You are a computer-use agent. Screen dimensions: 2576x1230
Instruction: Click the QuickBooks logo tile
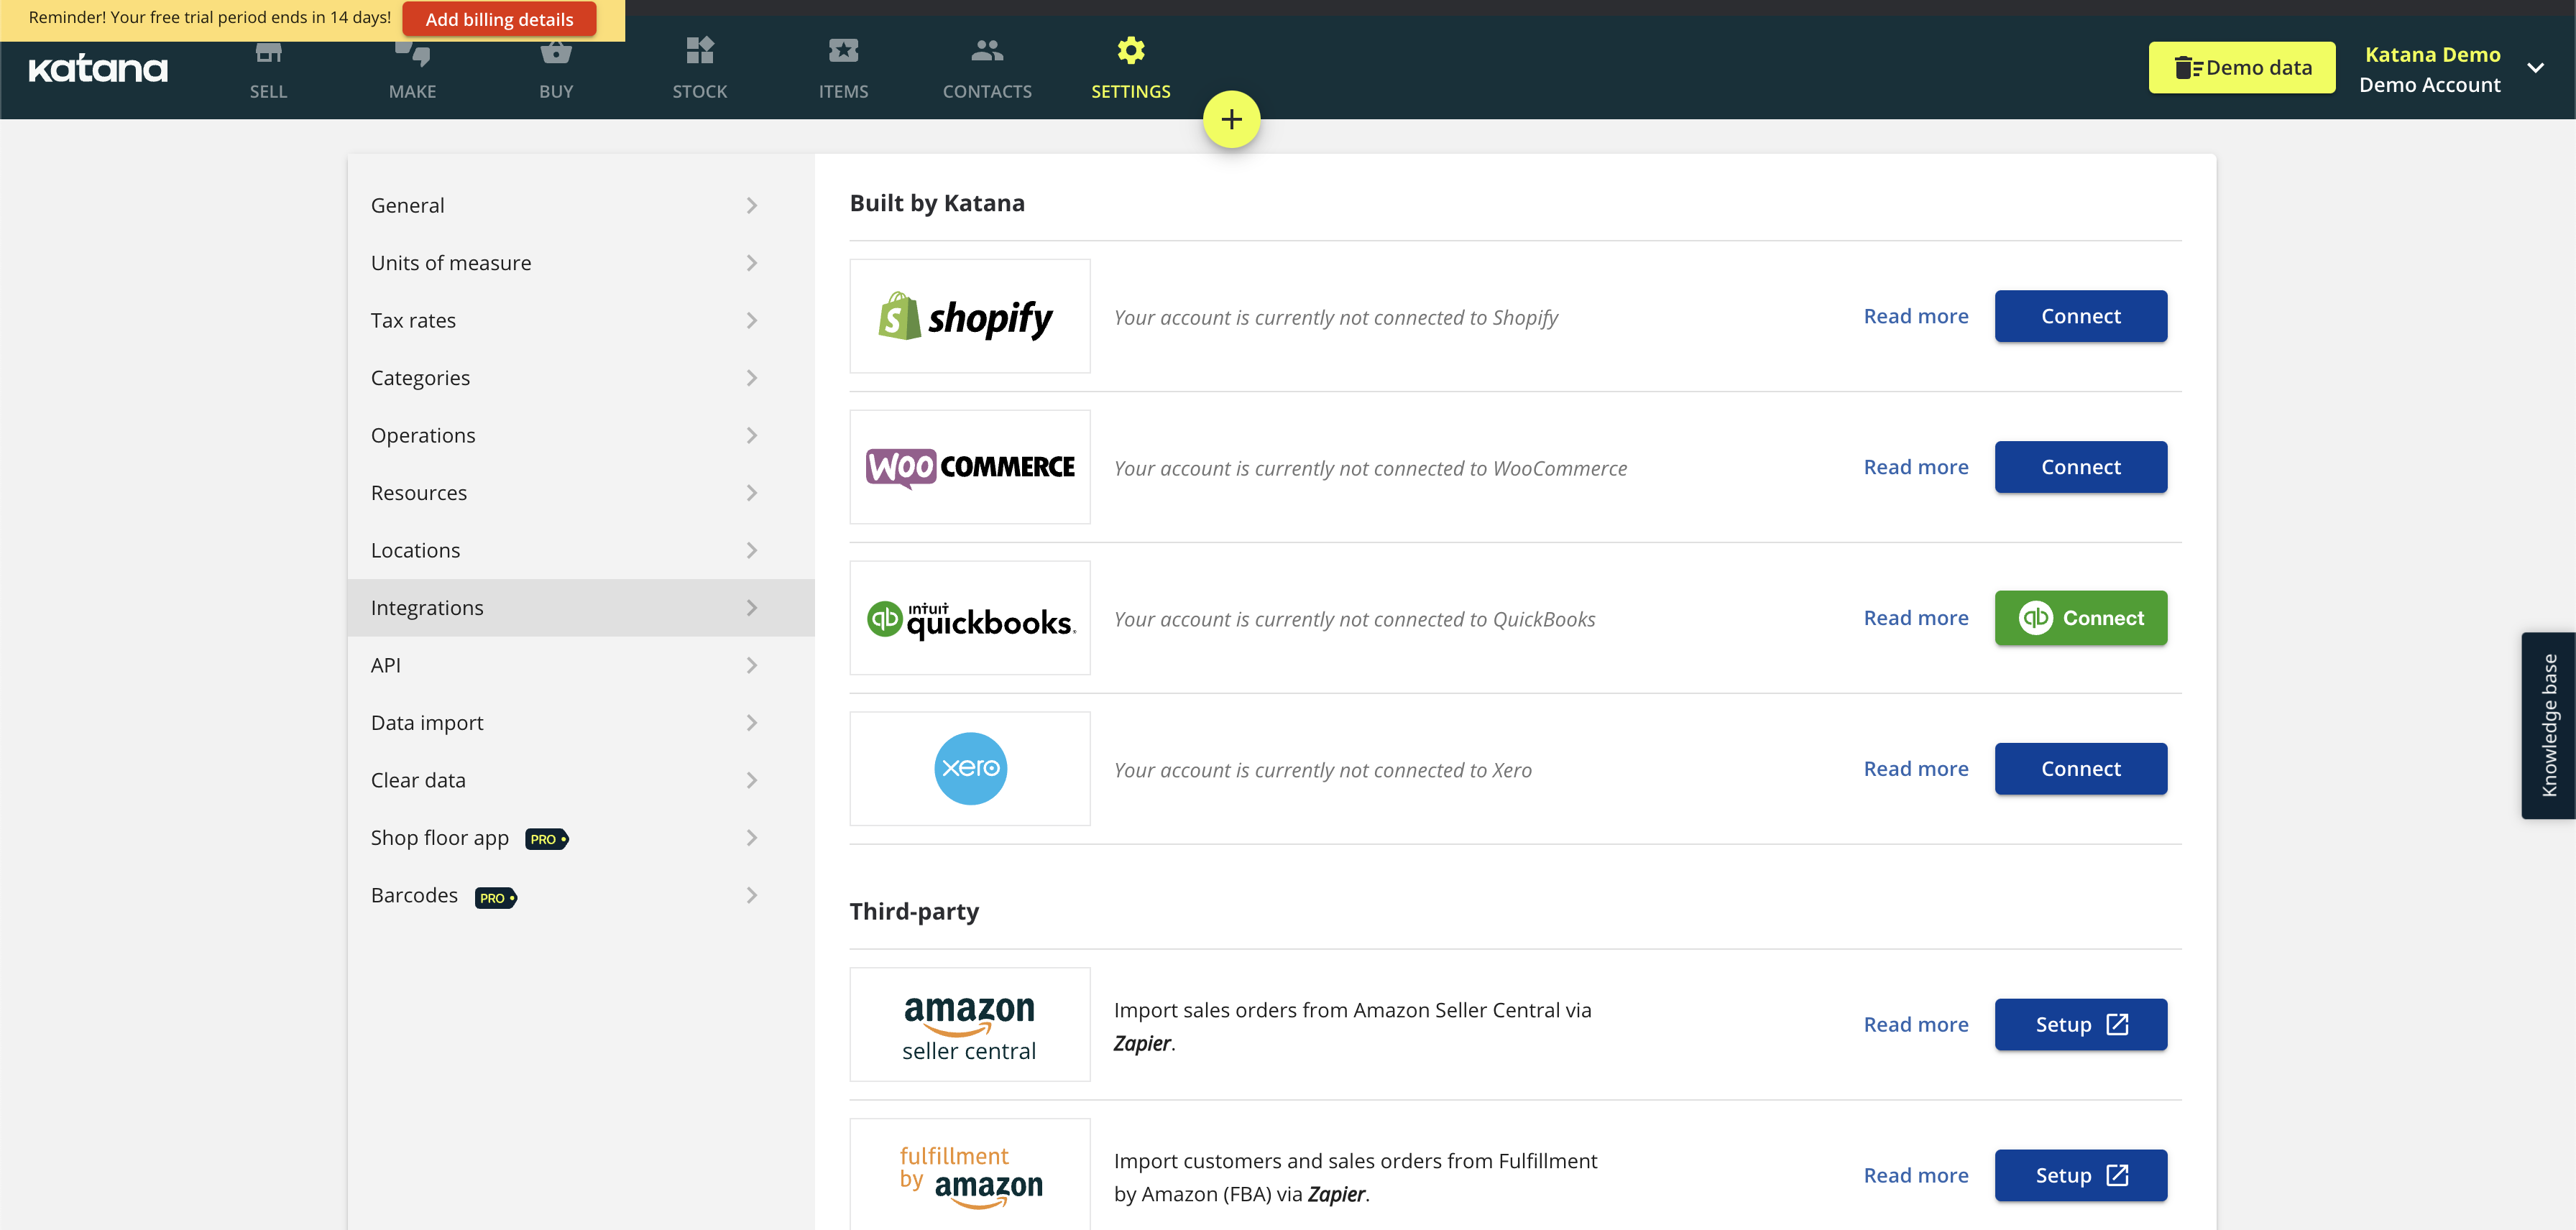(970, 619)
